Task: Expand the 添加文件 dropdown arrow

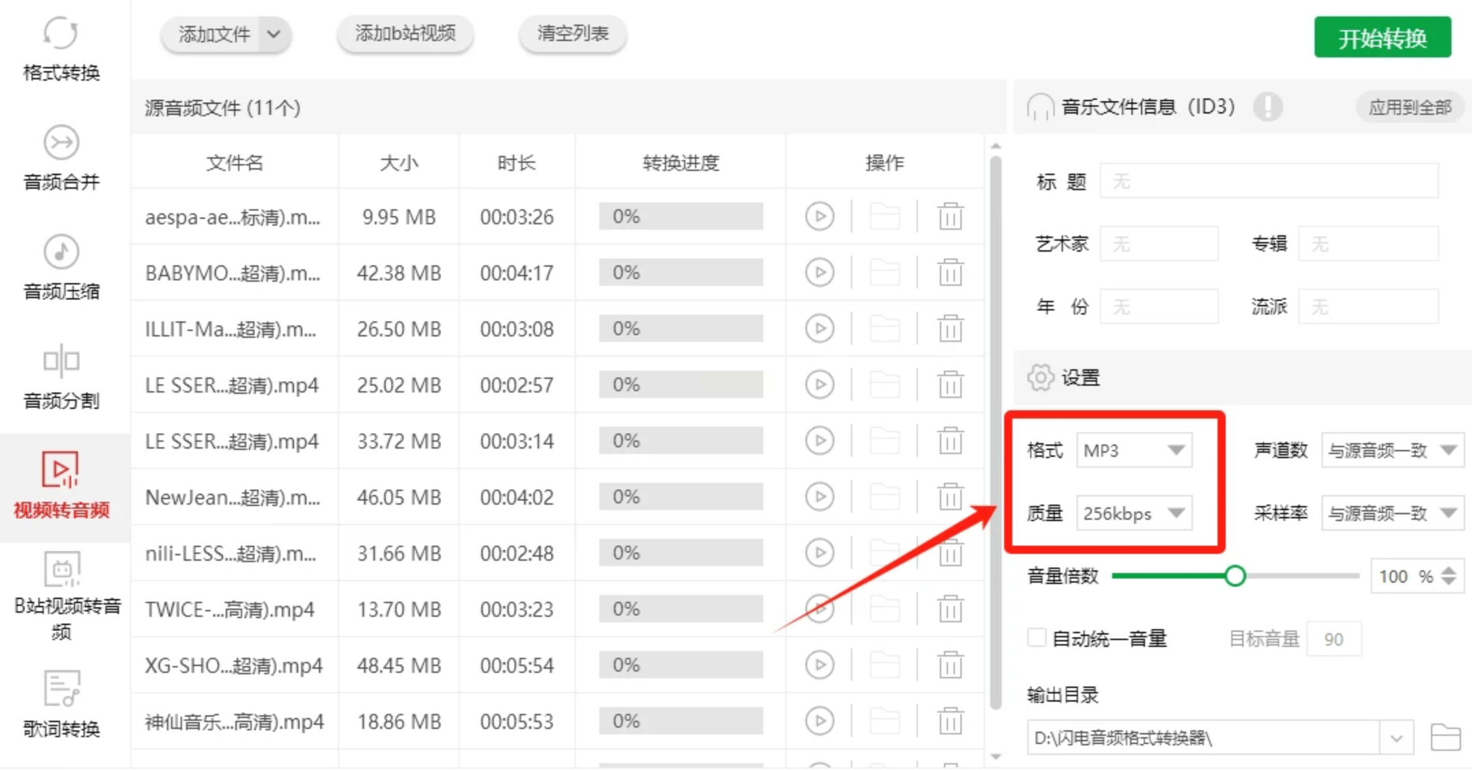Action: point(274,34)
